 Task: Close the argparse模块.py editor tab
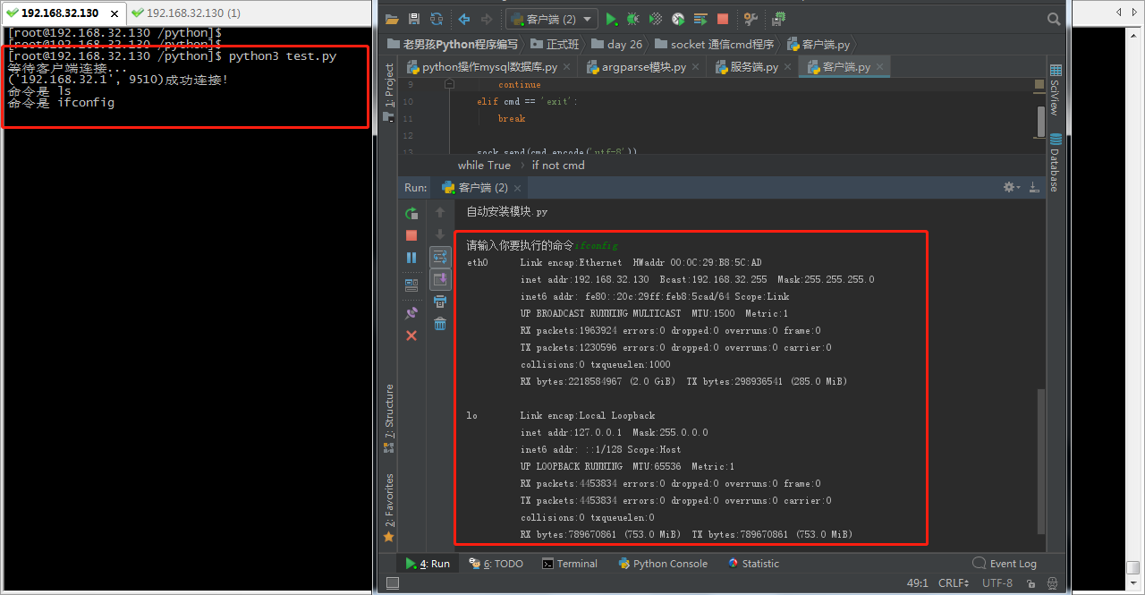[x=694, y=67]
